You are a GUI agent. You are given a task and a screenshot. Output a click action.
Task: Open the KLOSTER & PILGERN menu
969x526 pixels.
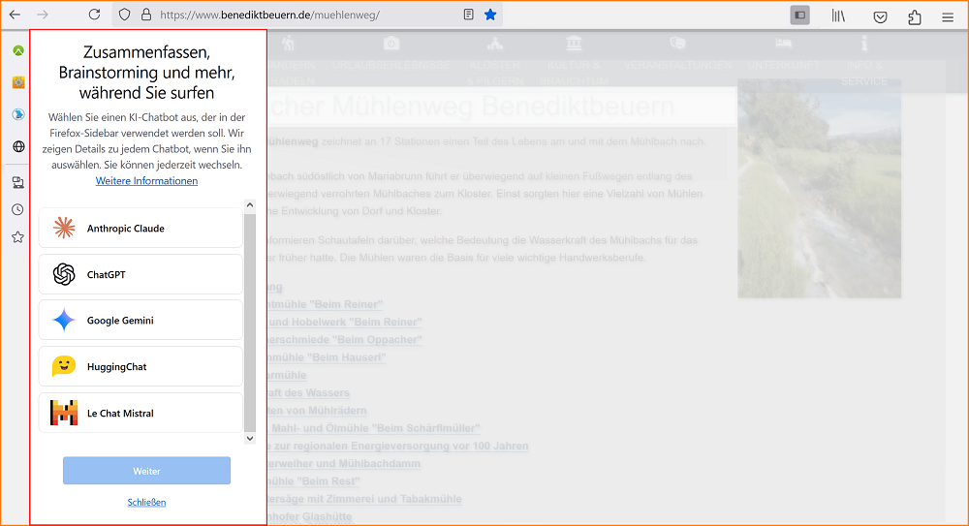pos(494,61)
